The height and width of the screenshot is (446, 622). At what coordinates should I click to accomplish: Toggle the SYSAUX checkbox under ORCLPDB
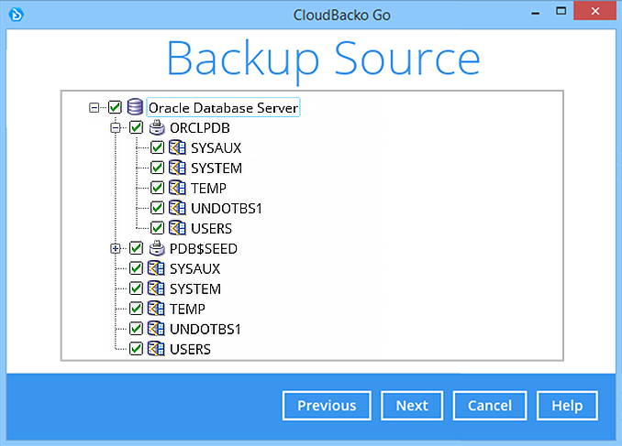[157, 147]
